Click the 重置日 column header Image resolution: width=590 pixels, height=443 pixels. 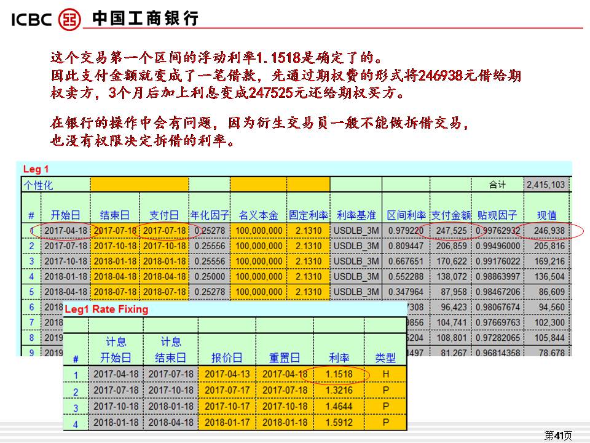[x=284, y=358]
